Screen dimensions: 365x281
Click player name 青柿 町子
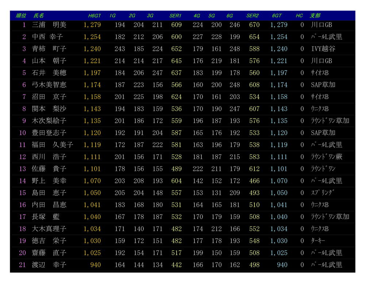[49, 49]
